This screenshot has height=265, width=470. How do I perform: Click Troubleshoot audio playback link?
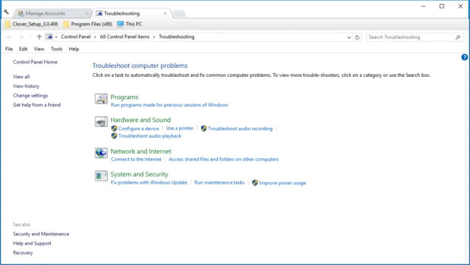[150, 136]
